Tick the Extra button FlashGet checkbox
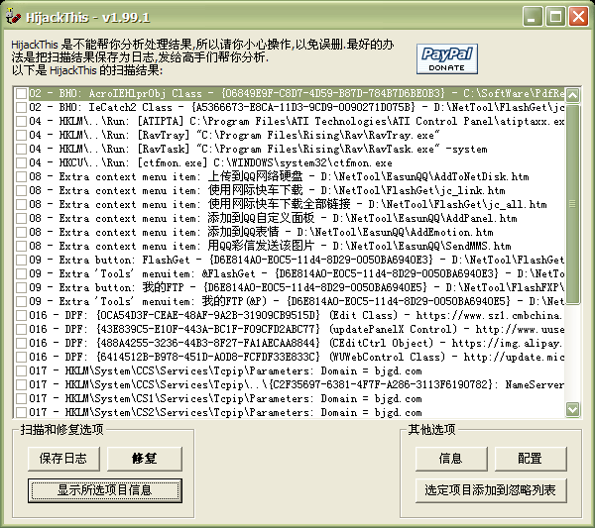 21,260
